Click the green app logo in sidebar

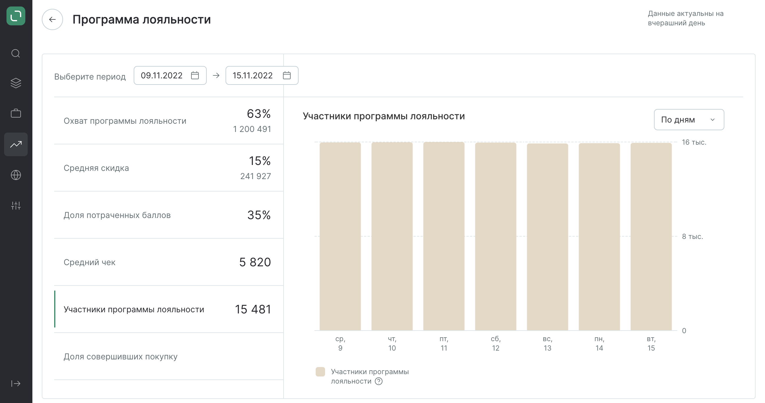point(16,16)
